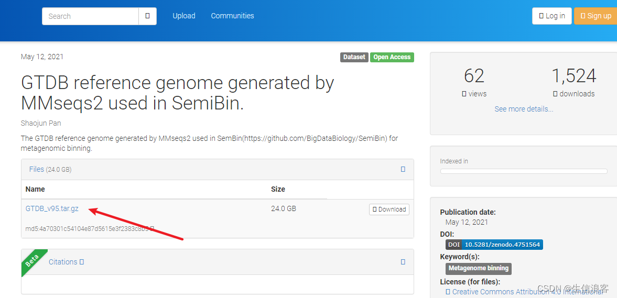Image resolution: width=617 pixels, height=298 pixels.
Task: Open the Upload page
Action: [184, 16]
